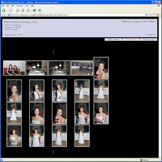Click the page icon in the address bar
The width and height of the screenshot is (162, 162).
click(x=9, y=15)
